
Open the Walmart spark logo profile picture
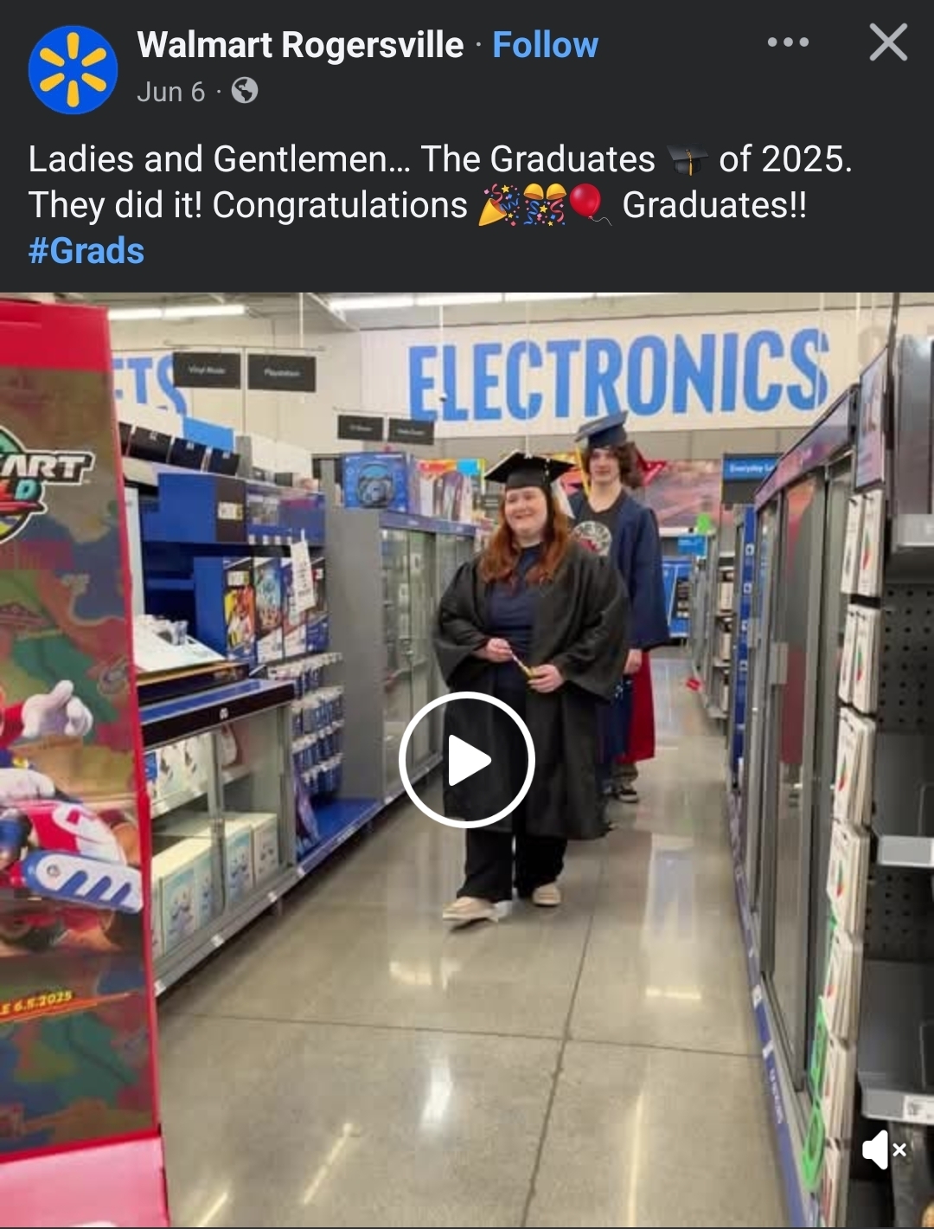point(73,69)
